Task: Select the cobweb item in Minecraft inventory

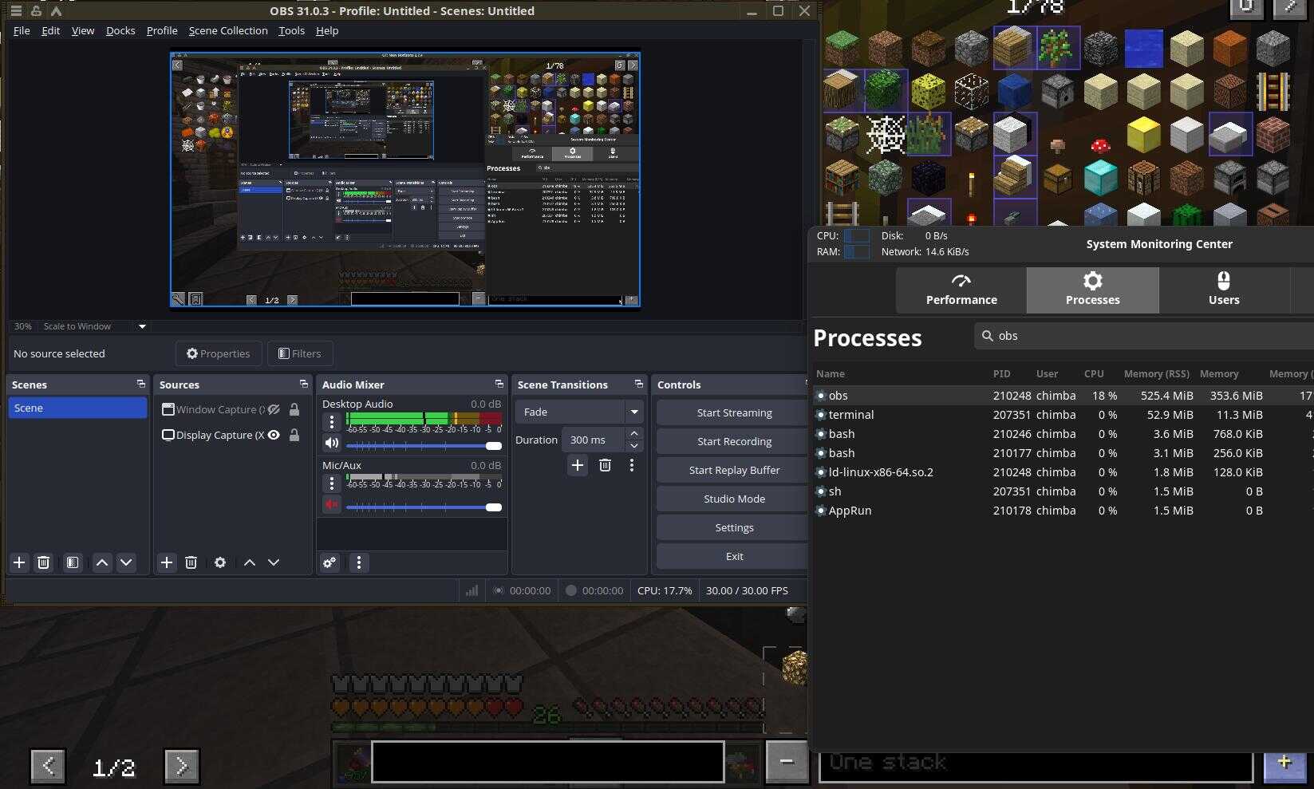Action: 886,134
